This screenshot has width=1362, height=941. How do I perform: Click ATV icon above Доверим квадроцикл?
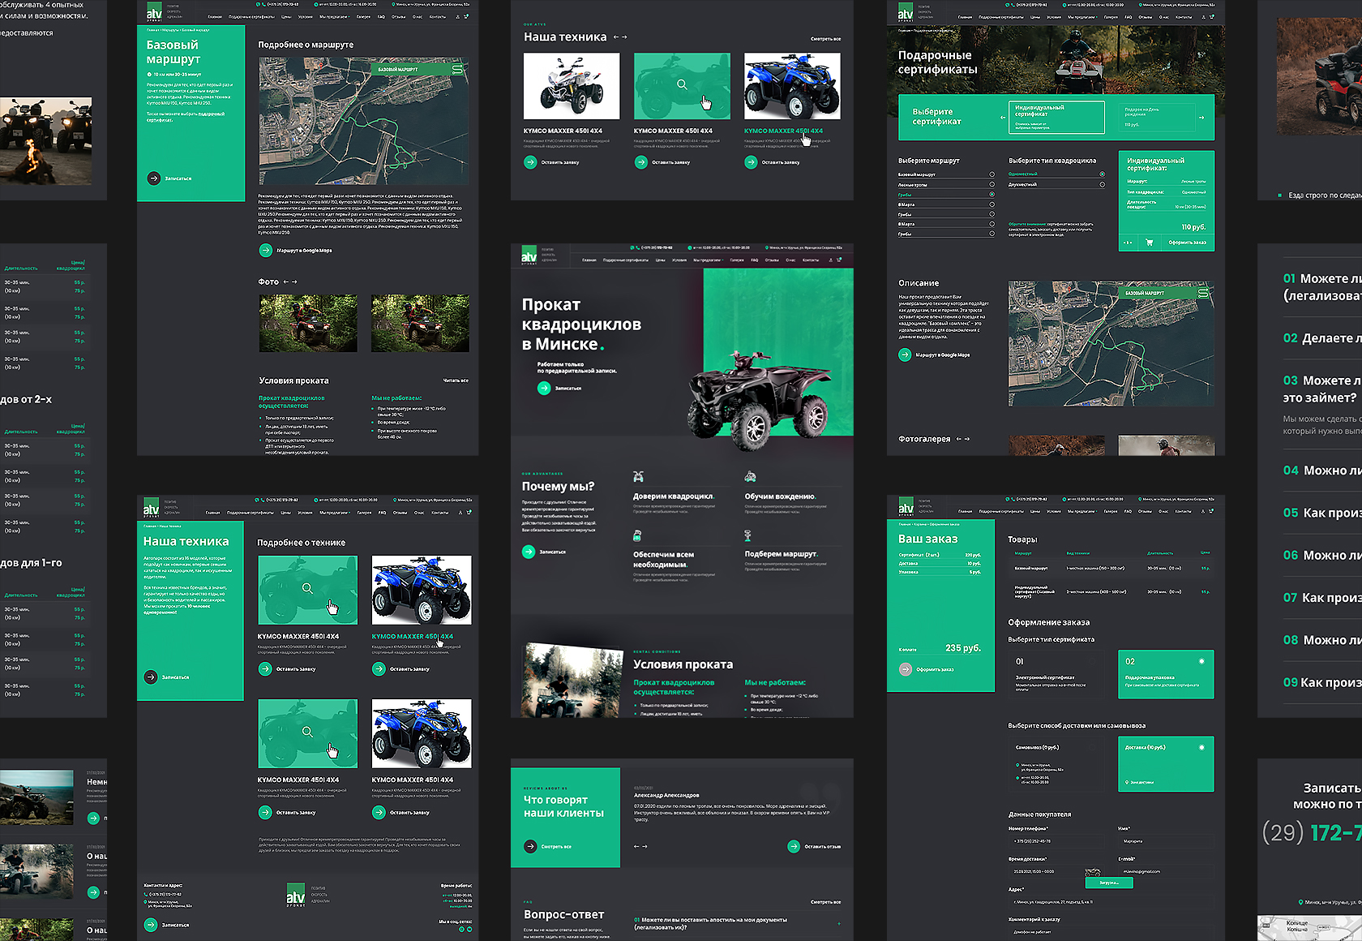pyautogui.click(x=638, y=477)
